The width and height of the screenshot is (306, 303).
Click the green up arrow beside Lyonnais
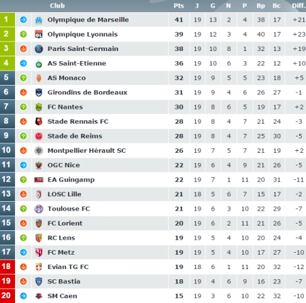[23, 35]
